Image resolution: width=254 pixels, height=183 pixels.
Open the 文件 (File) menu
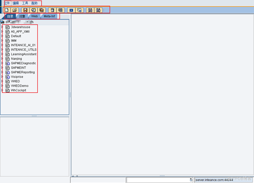pos(6,3)
